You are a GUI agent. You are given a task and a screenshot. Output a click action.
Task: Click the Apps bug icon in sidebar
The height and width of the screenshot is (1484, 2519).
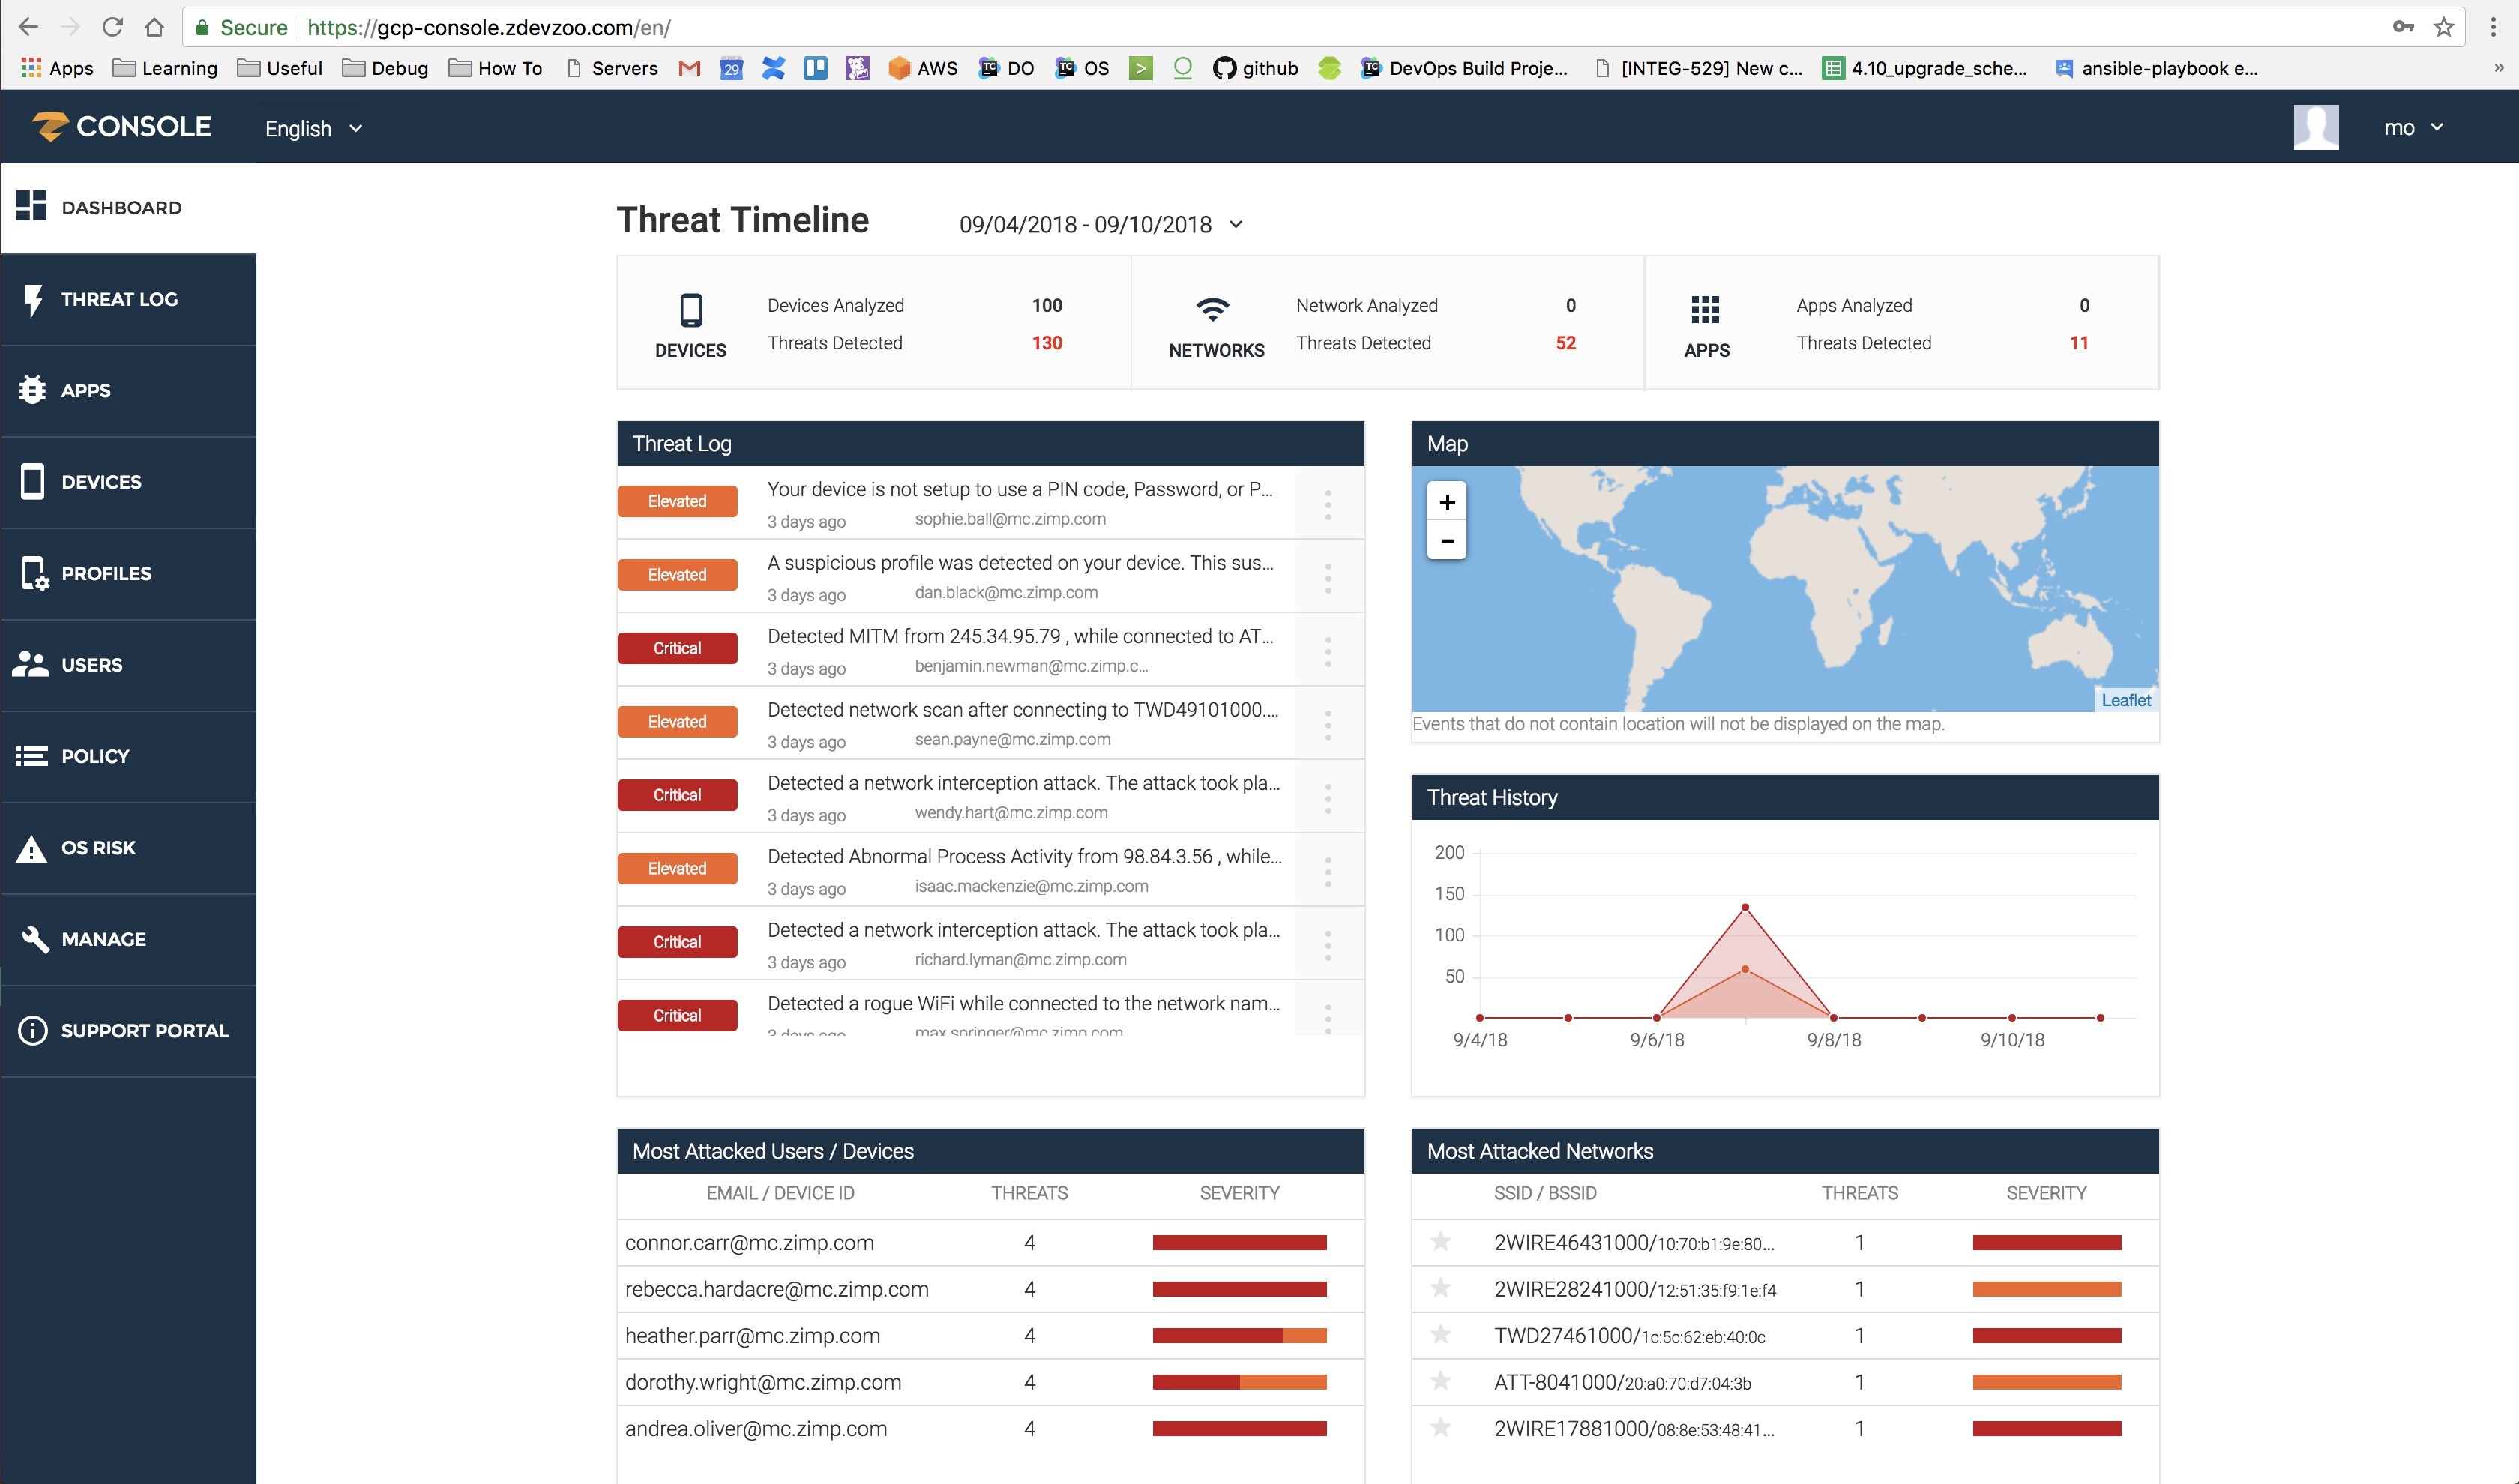click(x=32, y=390)
